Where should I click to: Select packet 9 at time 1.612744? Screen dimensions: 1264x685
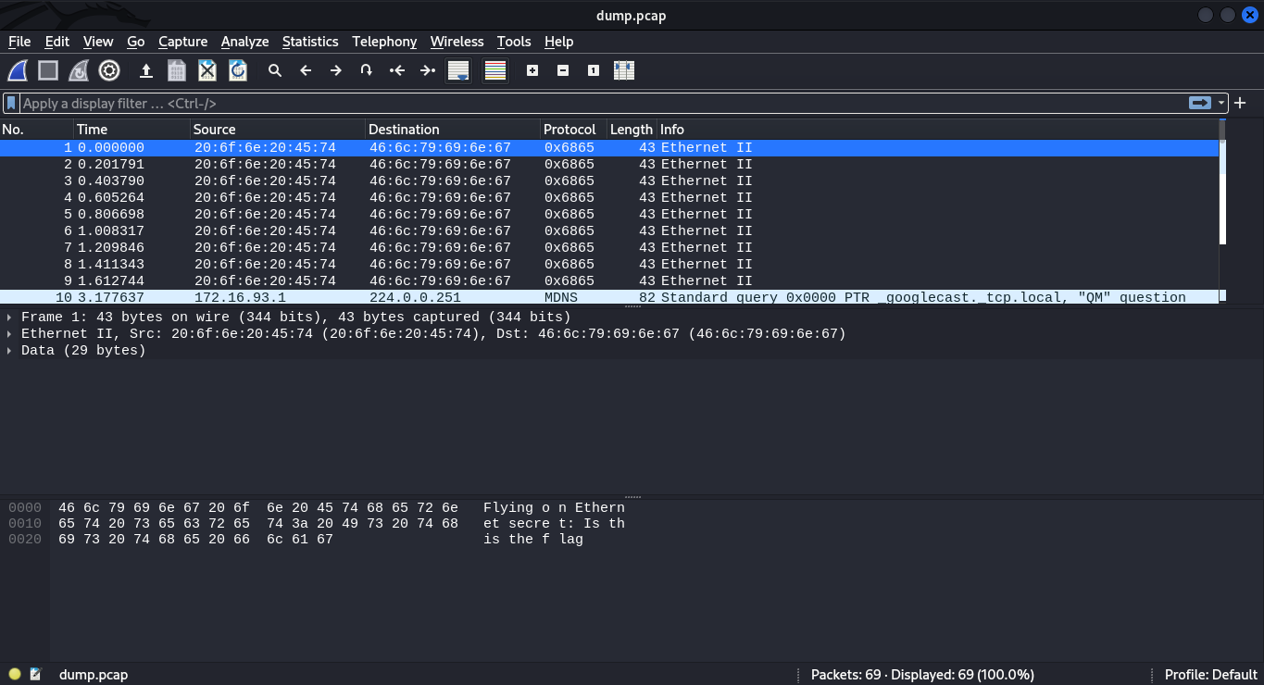tap(609, 280)
